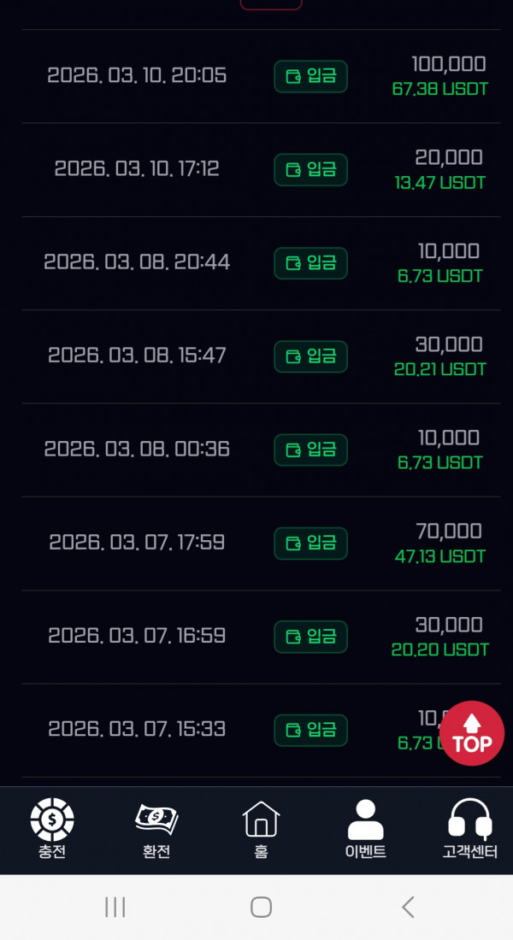
Task: Click the 13.47 USDT amount
Action: click(439, 183)
